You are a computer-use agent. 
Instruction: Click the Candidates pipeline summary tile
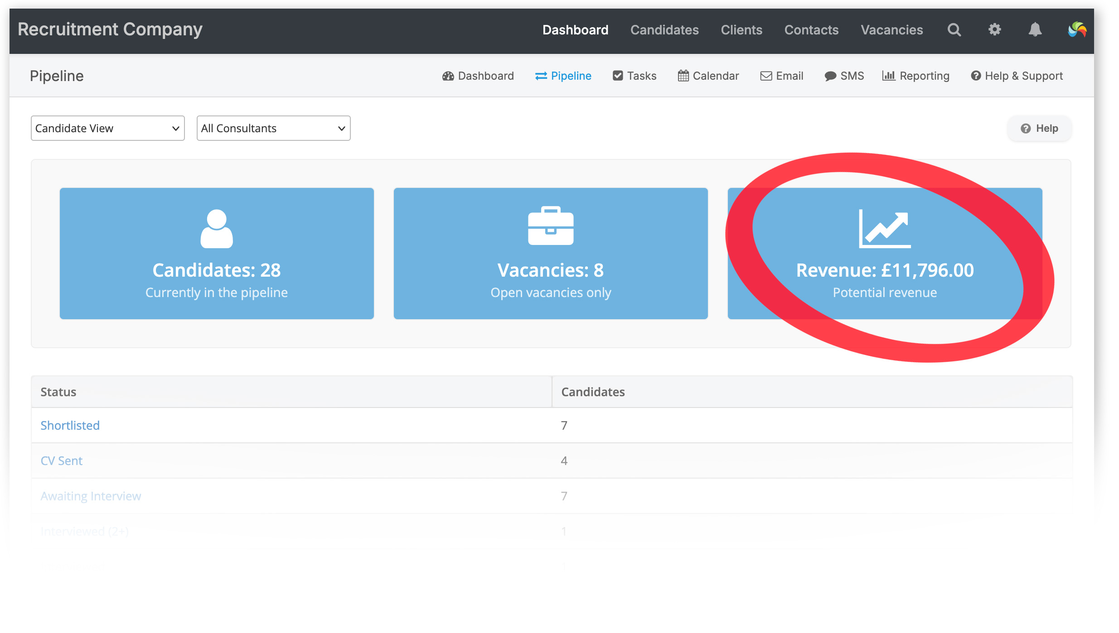point(217,254)
